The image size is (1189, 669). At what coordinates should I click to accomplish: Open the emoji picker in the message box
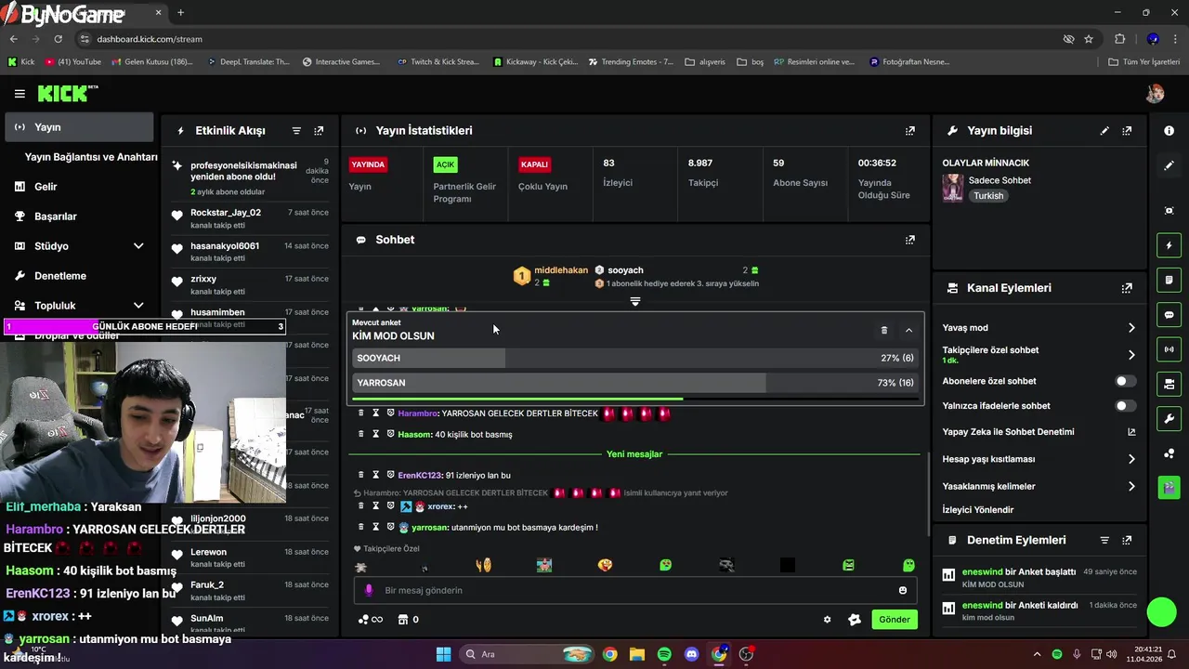pyautogui.click(x=903, y=590)
